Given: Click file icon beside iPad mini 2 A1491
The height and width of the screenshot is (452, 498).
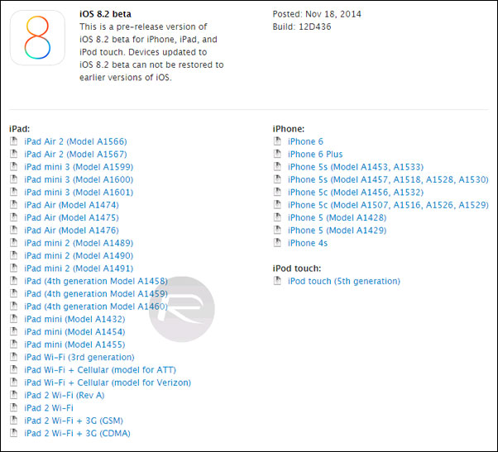Looking at the screenshot, I should 14,268.
